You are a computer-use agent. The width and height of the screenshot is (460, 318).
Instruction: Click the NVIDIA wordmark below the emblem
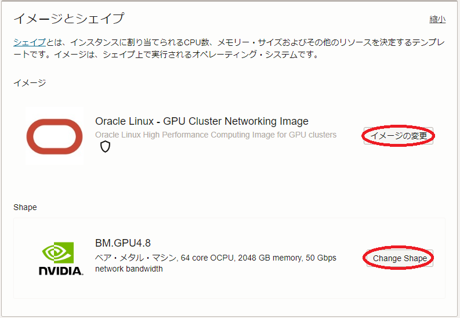pos(60,270)
